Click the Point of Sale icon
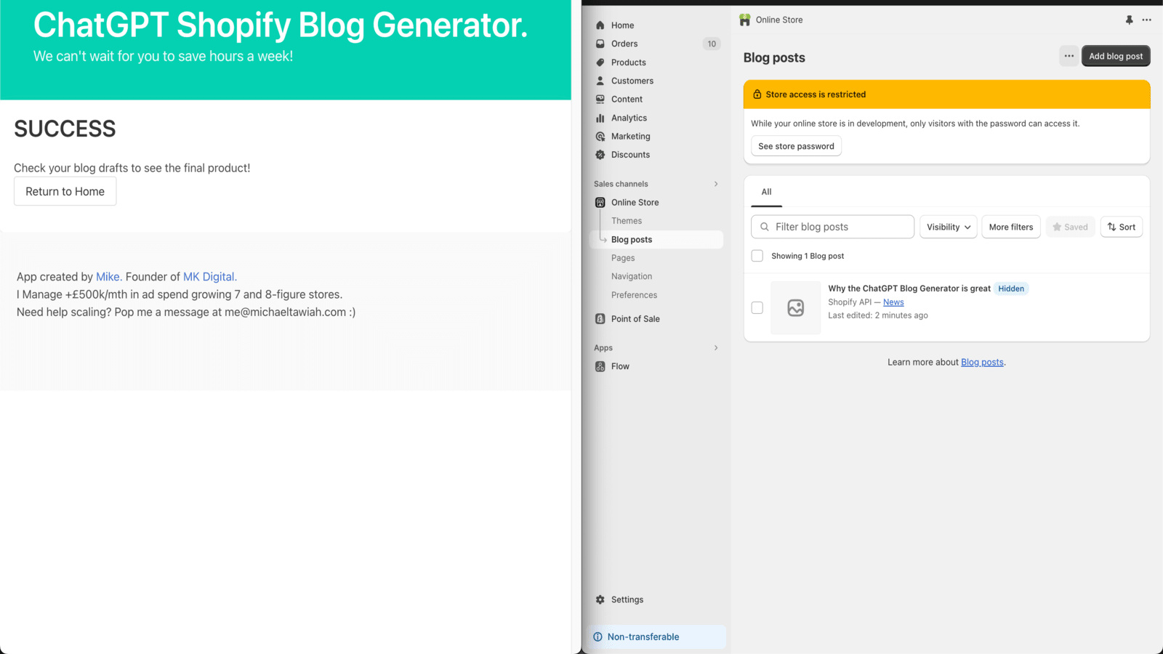The height and width of the screenshot is (654, 1163). click(600, 319)
